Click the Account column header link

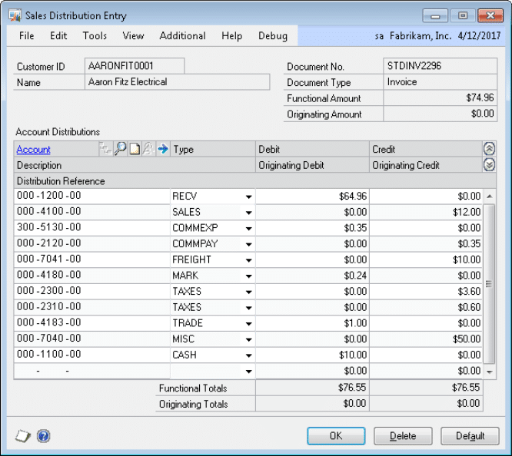(x=33, y=150)
